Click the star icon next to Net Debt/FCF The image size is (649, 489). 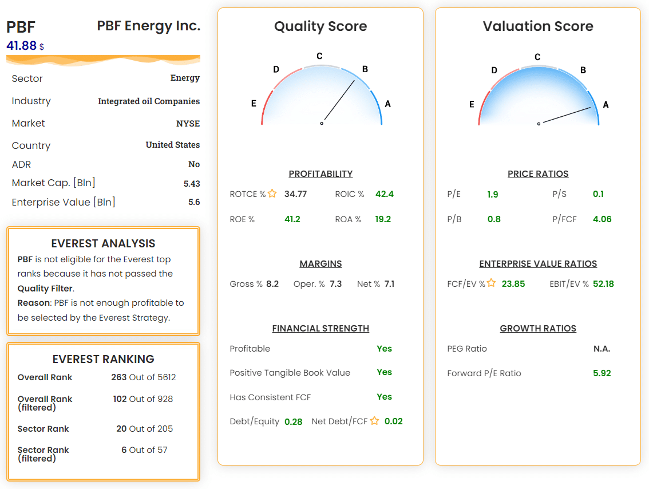375,421
